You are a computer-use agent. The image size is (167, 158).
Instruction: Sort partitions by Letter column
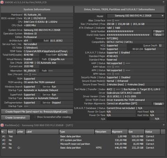pyautogui.click(x=21, y=132)
